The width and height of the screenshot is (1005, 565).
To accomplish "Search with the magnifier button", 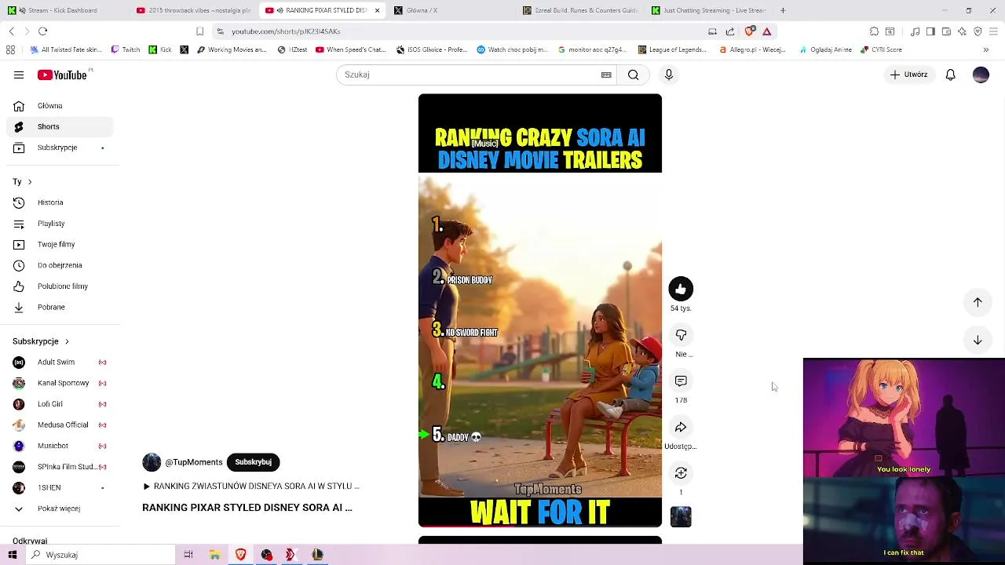I will pyautogui.click(x=633, y=75).
